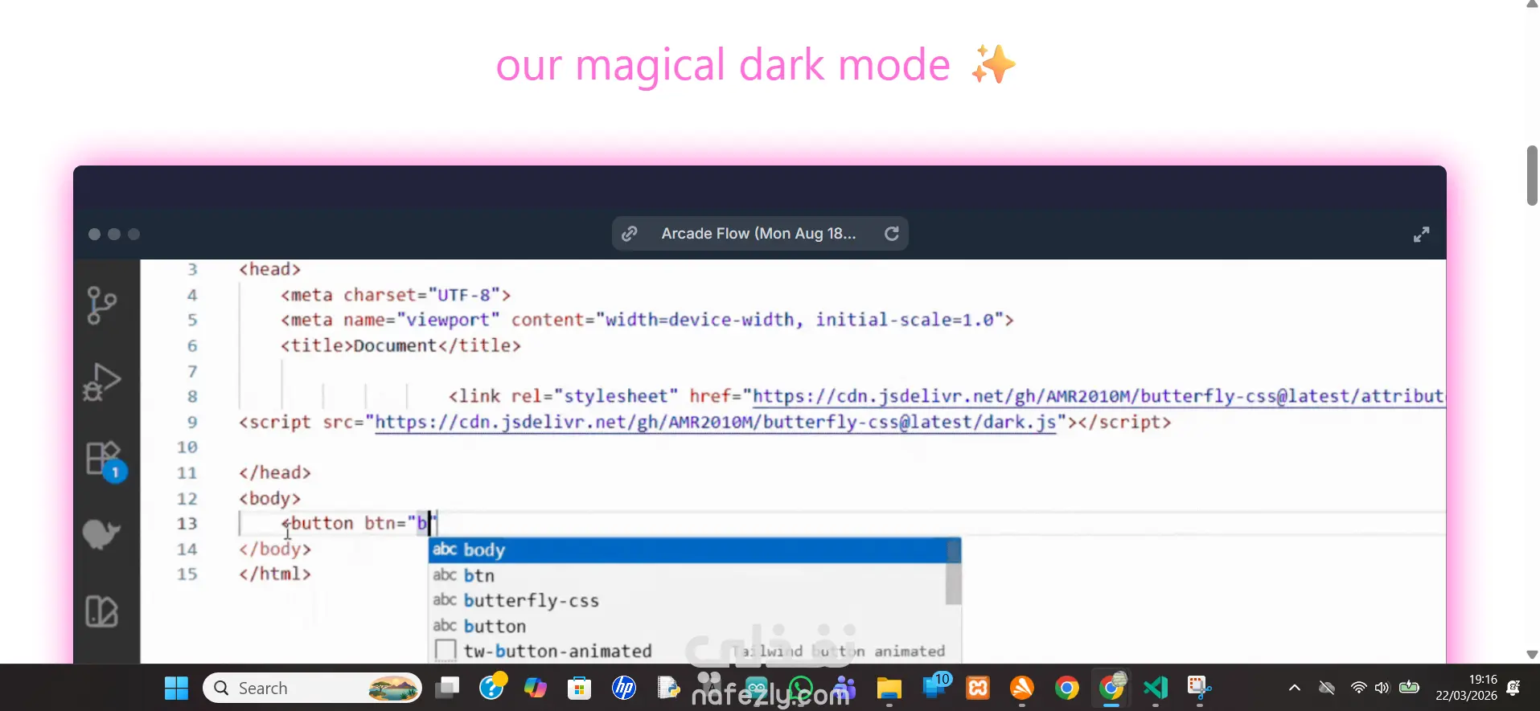Open WhatsApp from the taskbar
The image size is (1540, 711).
(801, 689)
